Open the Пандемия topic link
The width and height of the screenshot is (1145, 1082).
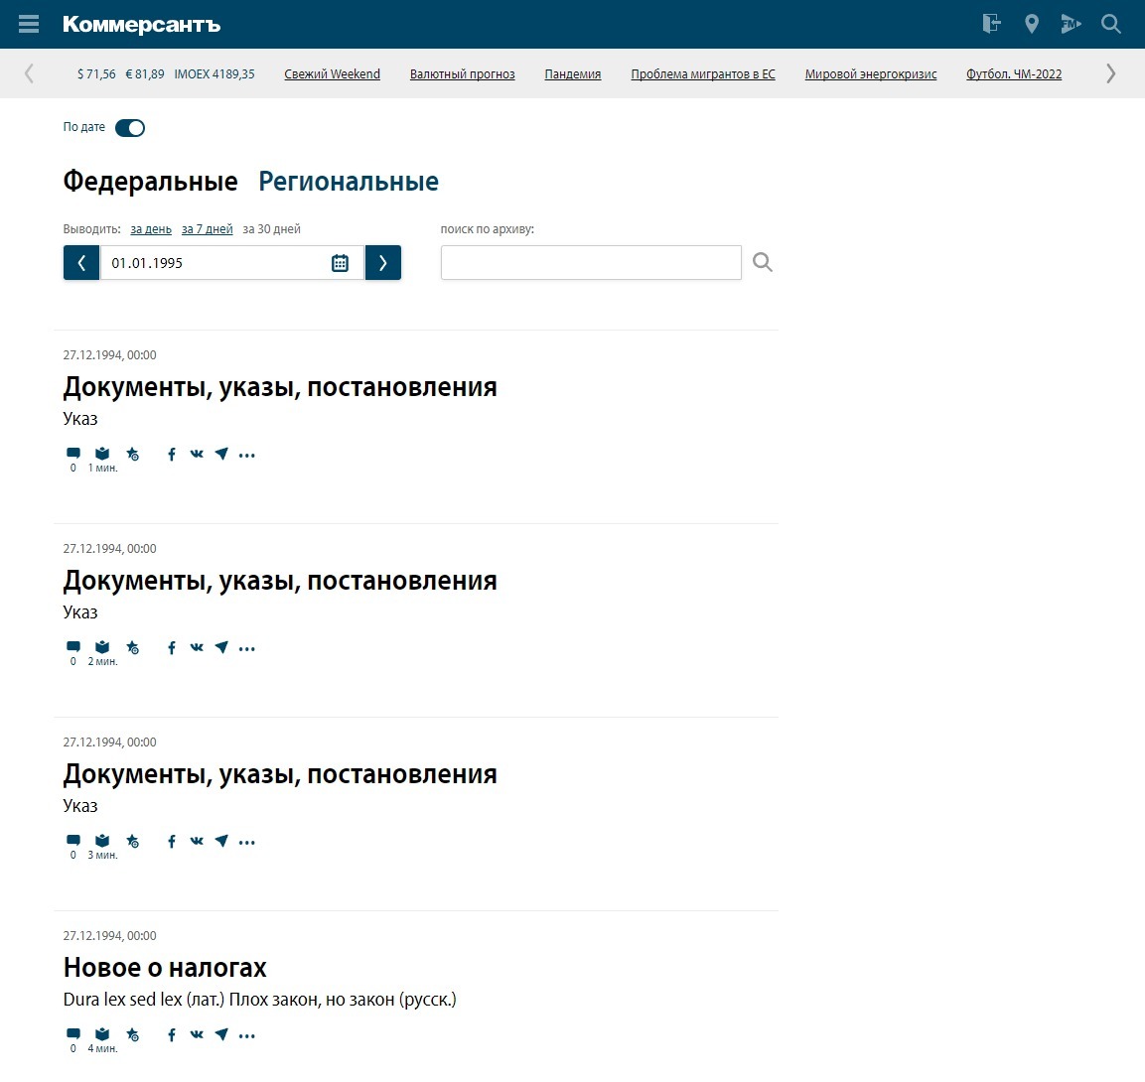(x=572, y=73)
